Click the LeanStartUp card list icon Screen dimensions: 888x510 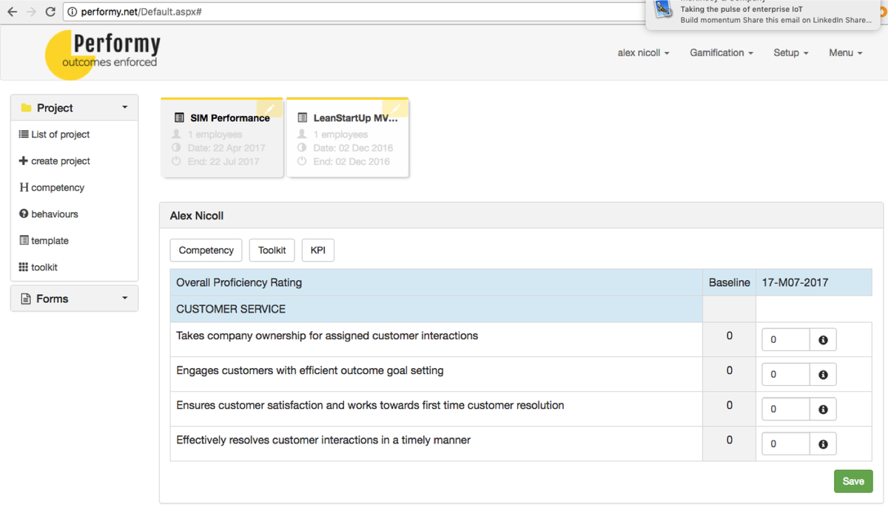tap(302, 118)
